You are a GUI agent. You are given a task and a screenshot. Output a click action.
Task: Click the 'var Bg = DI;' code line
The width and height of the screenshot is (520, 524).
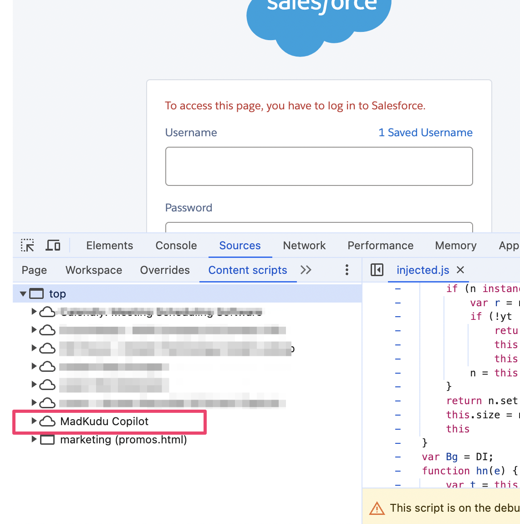point(457,457)
